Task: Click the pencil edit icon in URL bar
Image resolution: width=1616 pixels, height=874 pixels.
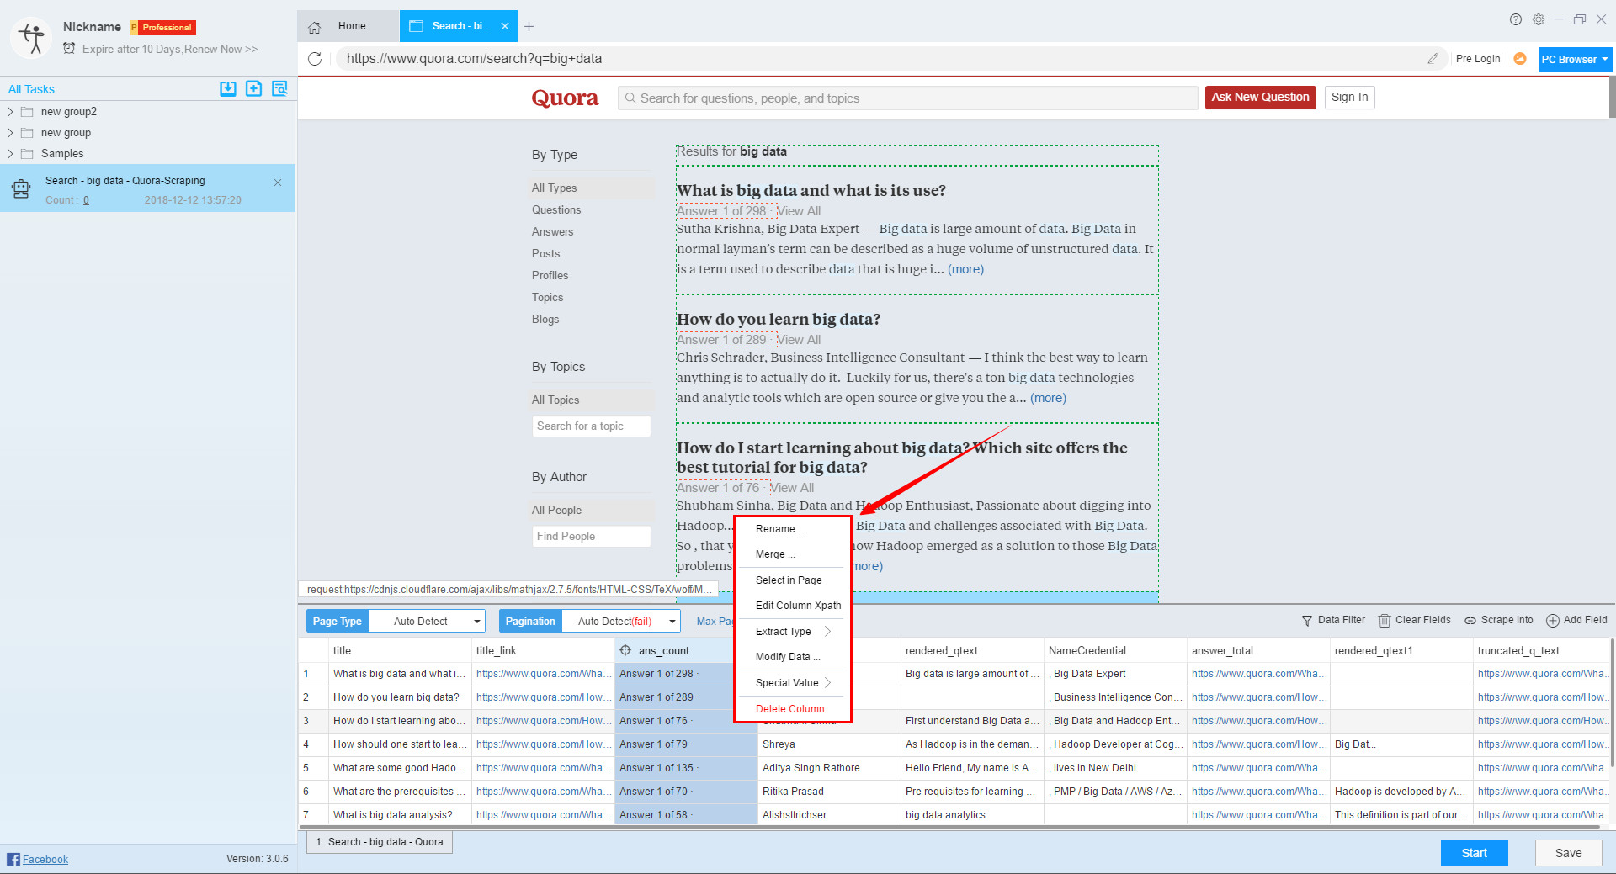Action: pos(1433,59)
